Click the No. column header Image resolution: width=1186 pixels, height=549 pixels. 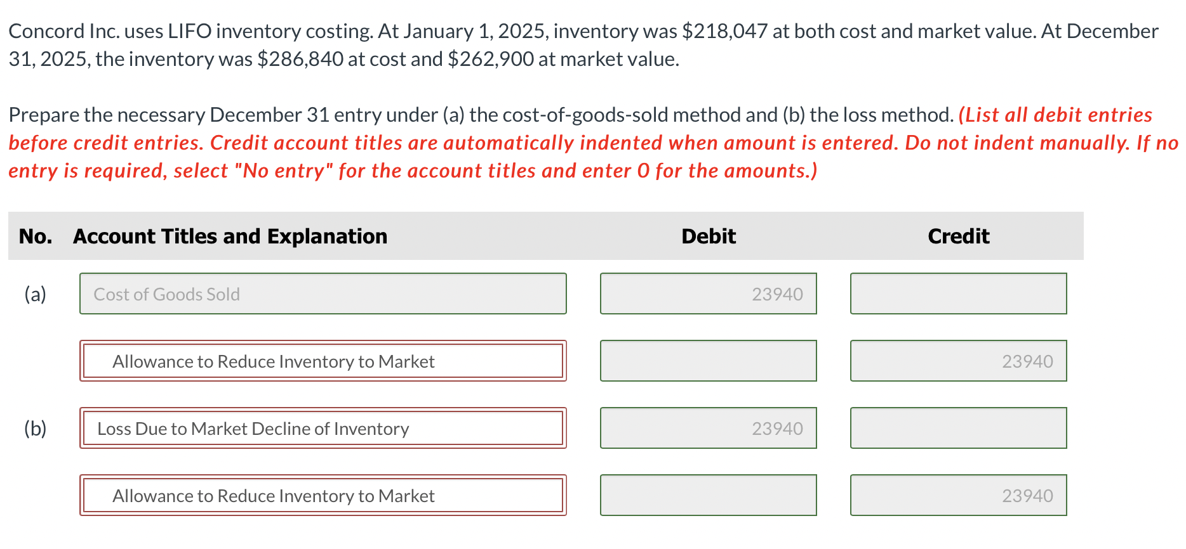(36, 236)
